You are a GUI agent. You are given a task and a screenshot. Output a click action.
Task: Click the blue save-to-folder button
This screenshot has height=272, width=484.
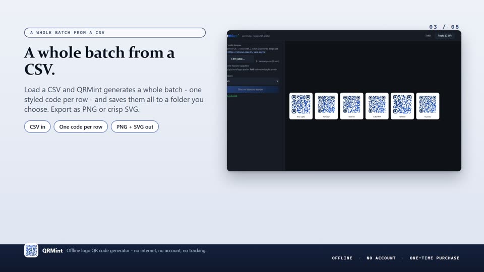point(253,90)
